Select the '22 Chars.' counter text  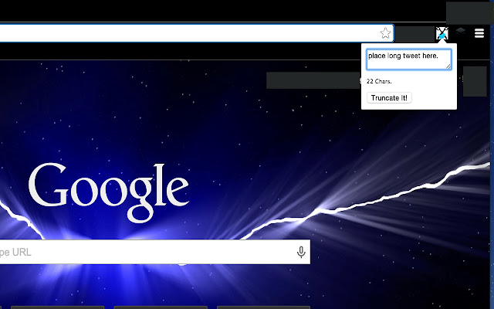pyautogui.click(x=379, y=81)
